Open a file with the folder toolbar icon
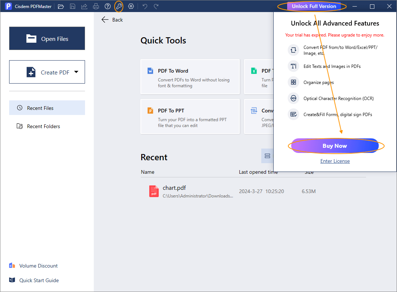This screenshot has height=292, width=397. point(61,6)
